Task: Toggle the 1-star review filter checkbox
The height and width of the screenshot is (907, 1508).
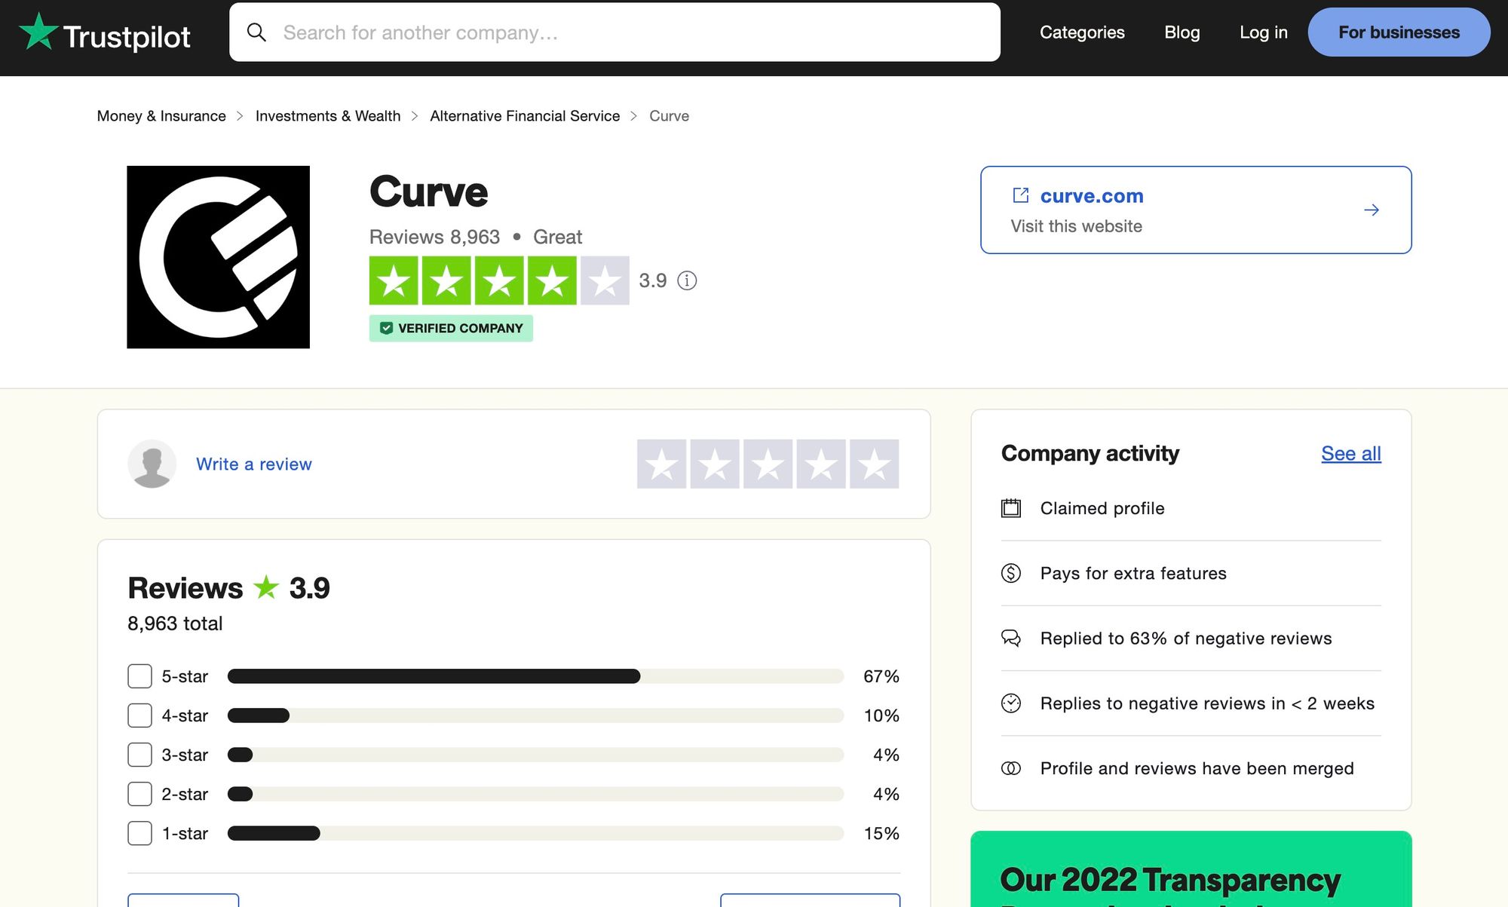Action: [x=139, y=832]
